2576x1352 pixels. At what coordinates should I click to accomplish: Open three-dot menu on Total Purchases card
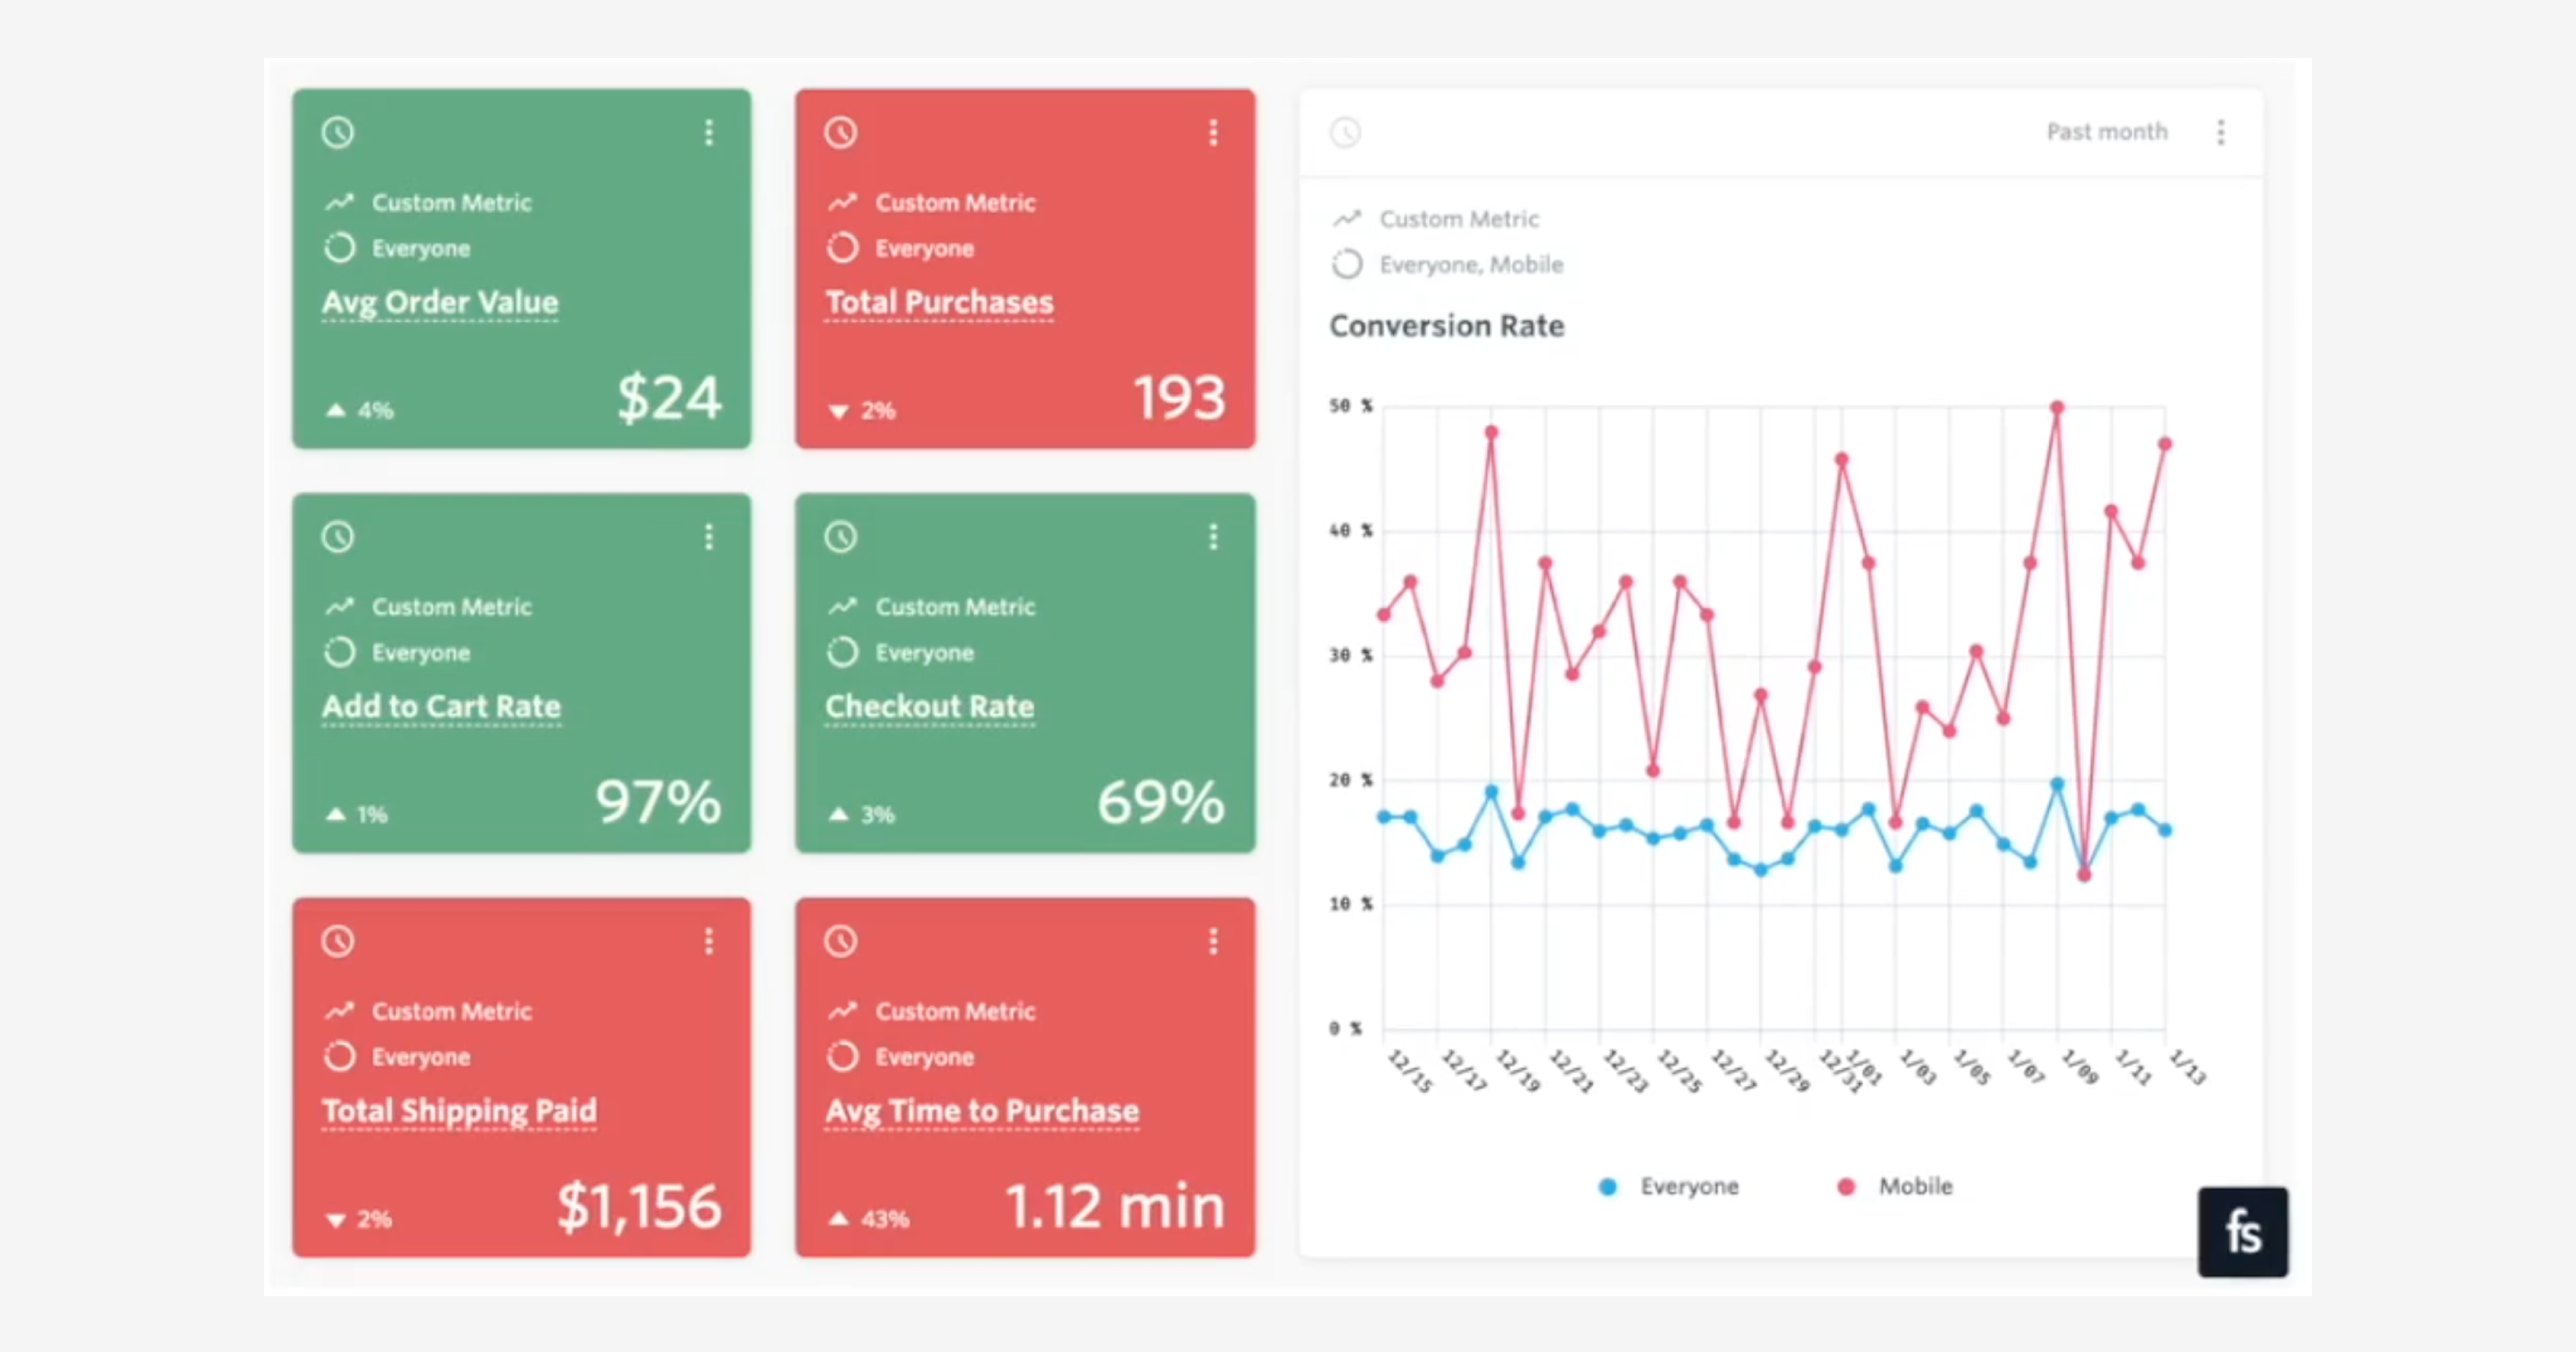pos(1213,132)
